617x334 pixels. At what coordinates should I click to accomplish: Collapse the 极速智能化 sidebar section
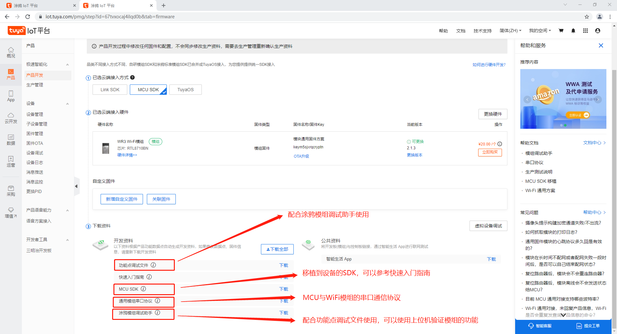(67, 65)
